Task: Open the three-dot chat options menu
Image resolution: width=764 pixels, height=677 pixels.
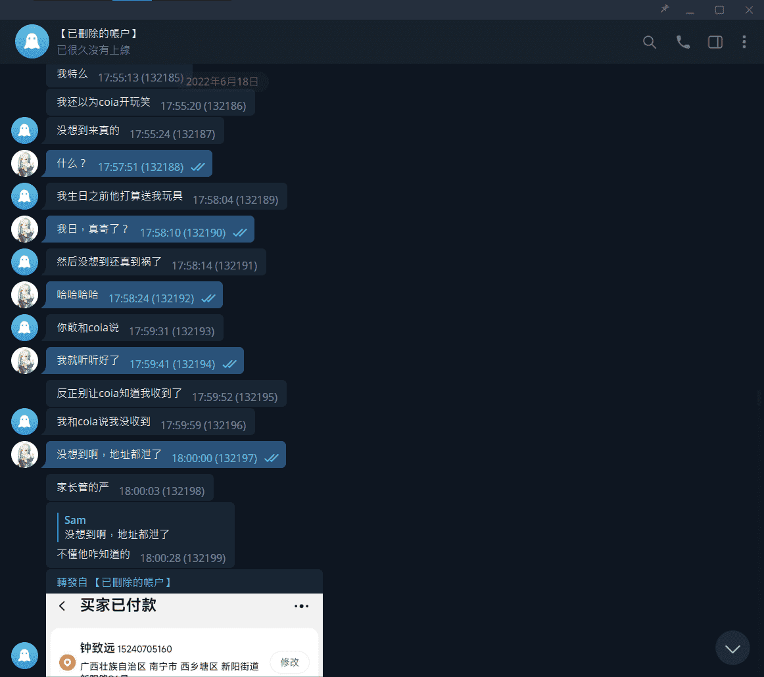Action: 744,42
